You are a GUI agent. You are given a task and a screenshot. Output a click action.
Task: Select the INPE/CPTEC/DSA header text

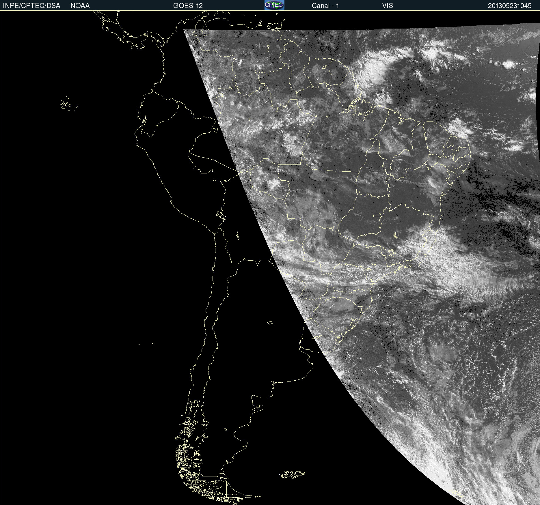(x=31, y=6)
